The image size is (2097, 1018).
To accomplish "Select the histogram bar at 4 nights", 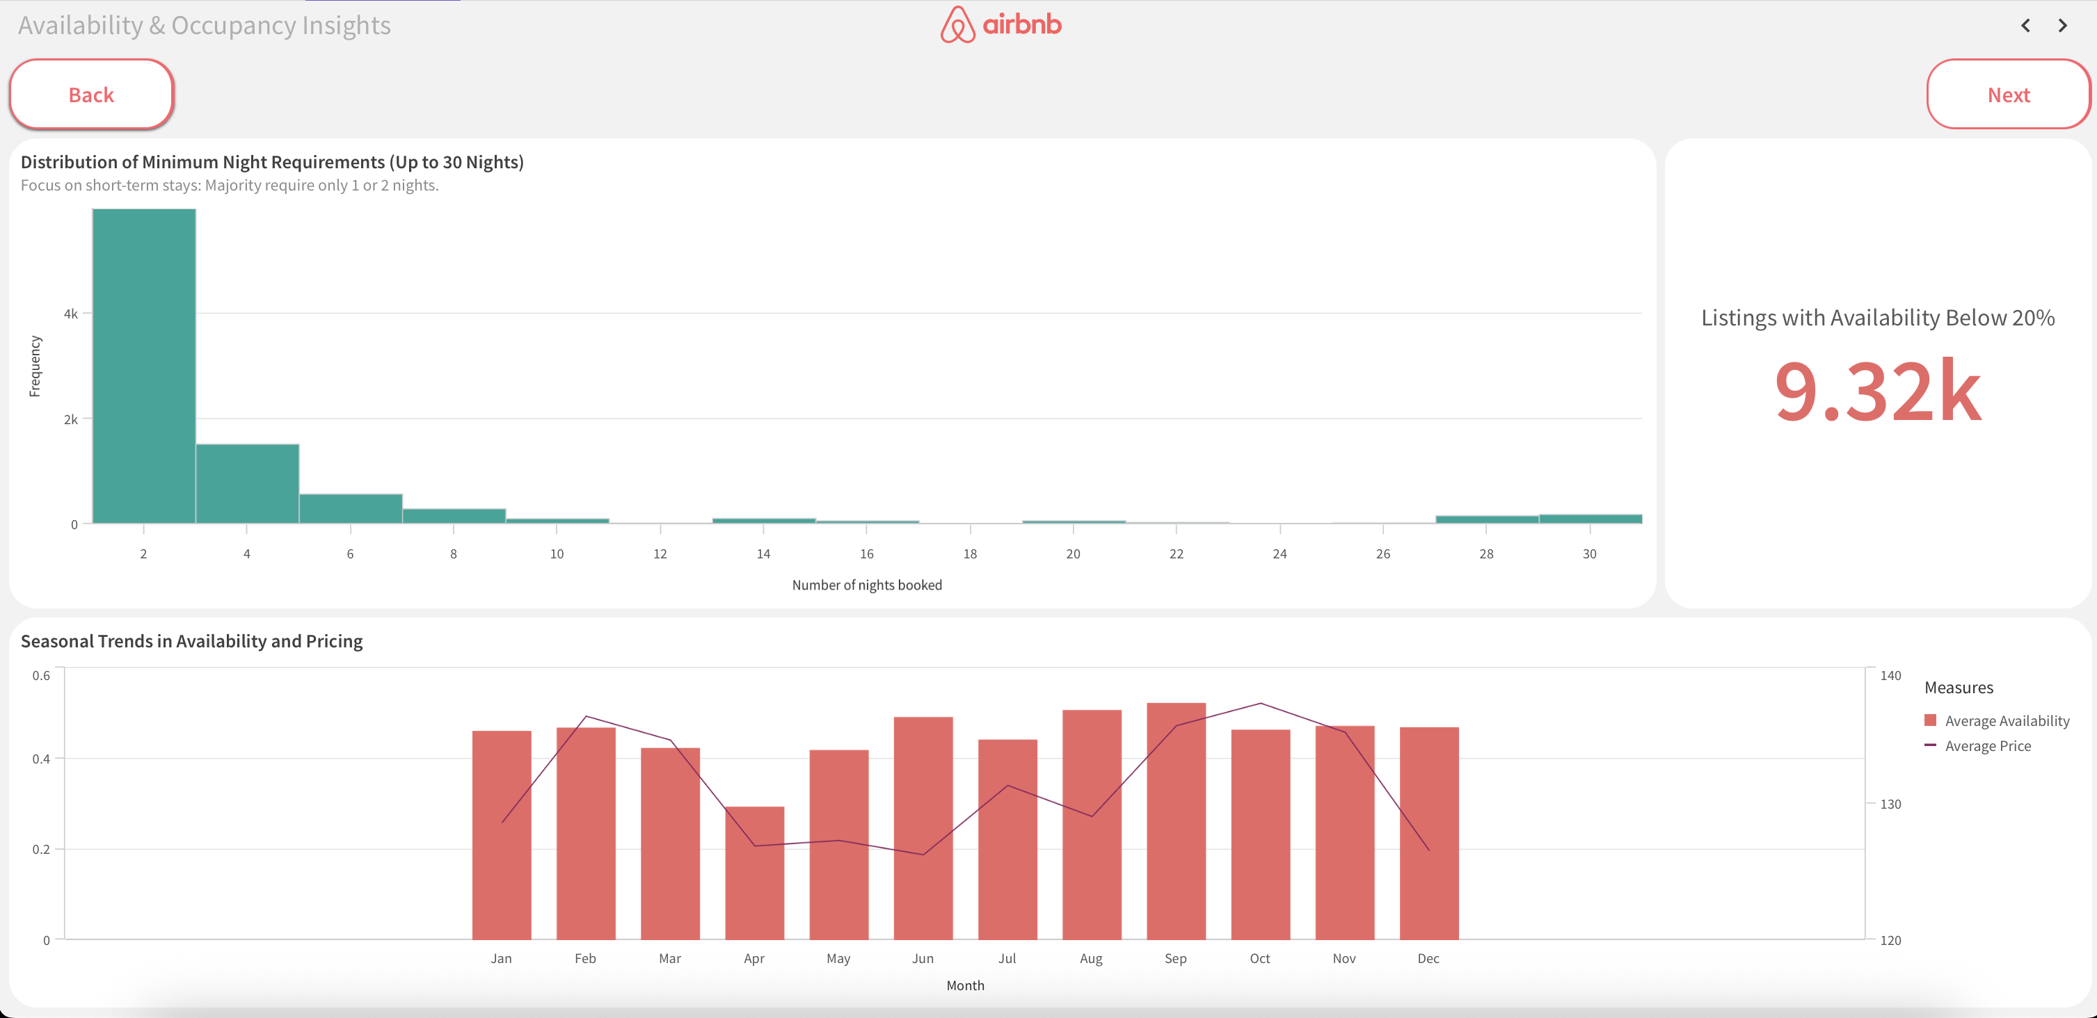I will tap(247, 484).
